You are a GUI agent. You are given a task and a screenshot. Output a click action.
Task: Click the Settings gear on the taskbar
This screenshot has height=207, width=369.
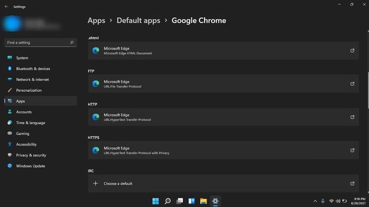(215, 201)
